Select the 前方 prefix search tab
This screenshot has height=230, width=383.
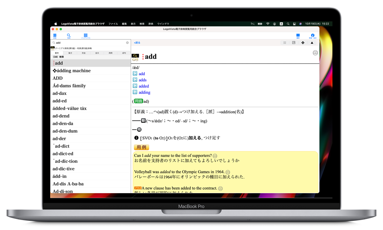tap(57, 53)
